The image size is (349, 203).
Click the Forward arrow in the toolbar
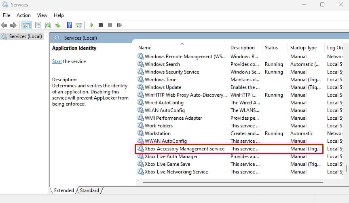click(13, 25)
